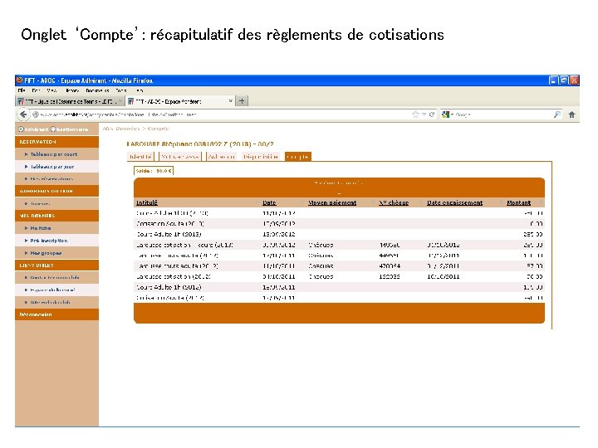Sort table by N° chèque column
598x448 pixels.
(x=394, y=202)
